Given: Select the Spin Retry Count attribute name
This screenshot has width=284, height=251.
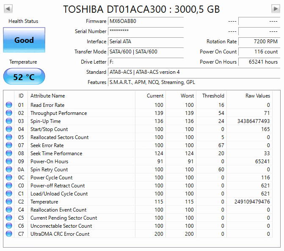Looking at the screenshot, I should coord(49,170).
